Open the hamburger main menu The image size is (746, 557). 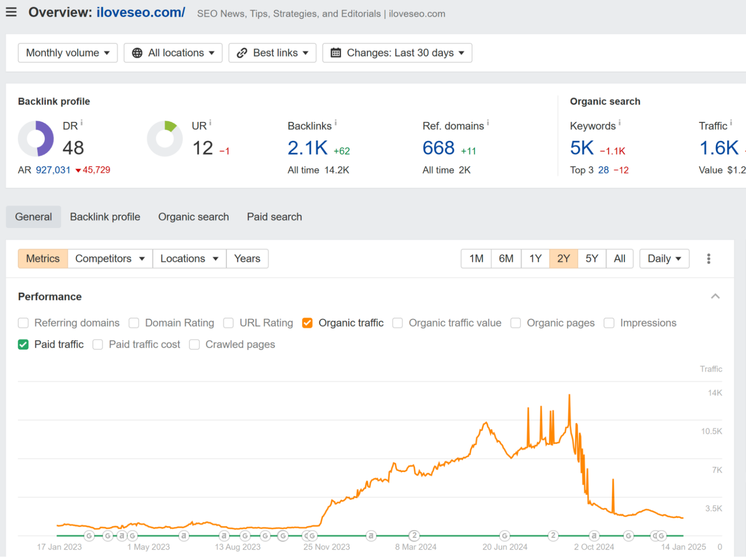pyautogui.click(x=11, y=12)
